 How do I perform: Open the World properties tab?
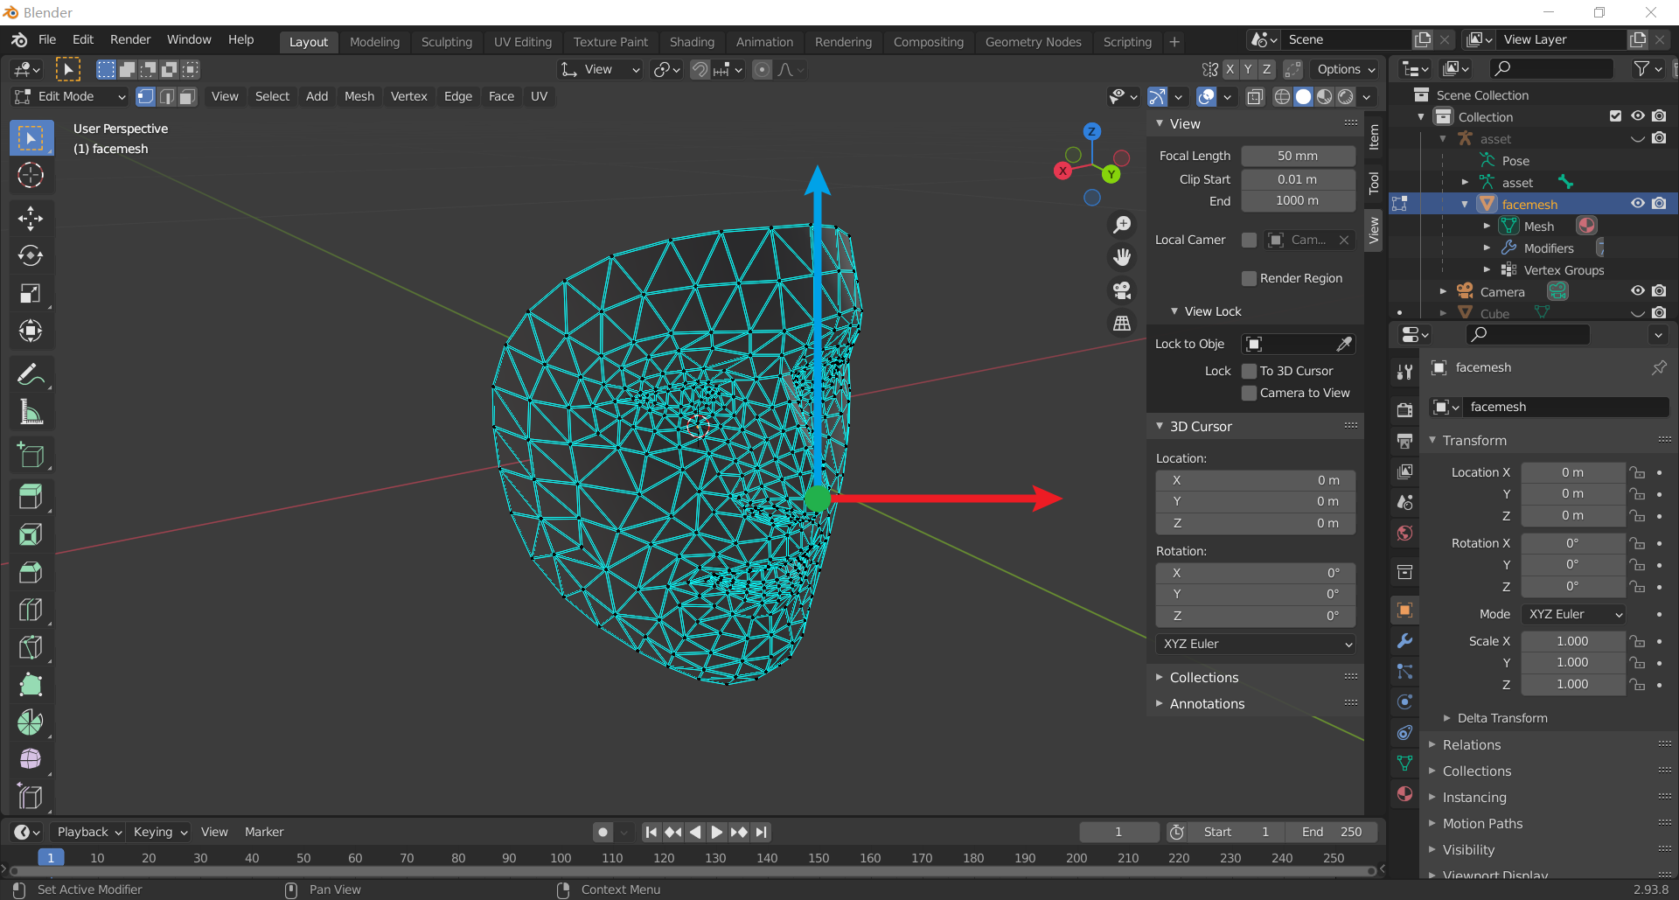[1404, 534]
